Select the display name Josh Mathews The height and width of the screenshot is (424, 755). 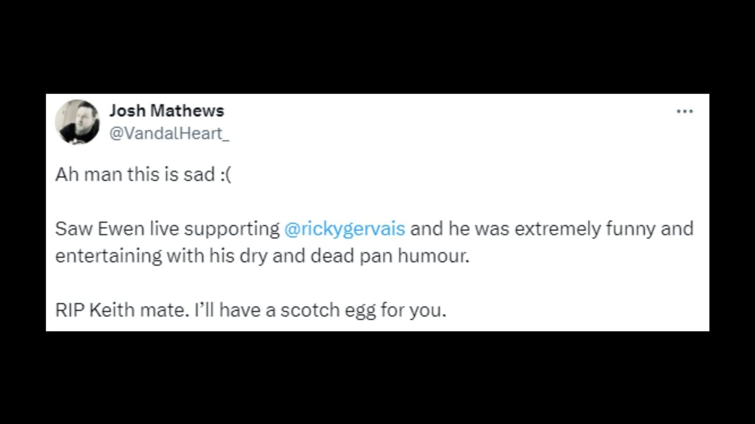pos(167,110)
